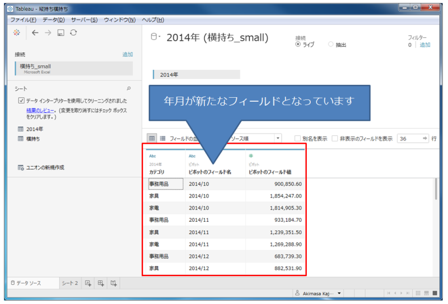Click Abc type icon above カテゴリ column
The width and height of the screenshot is (448, 304).
pyautogui.click(x=152, y=156)
